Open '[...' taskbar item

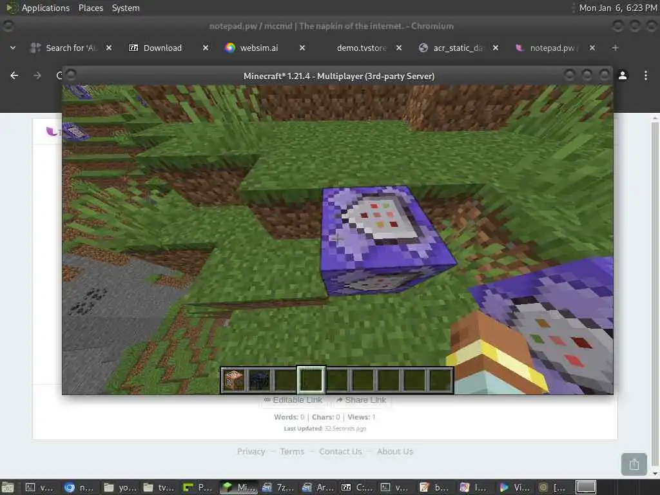(x=554, y=487)
